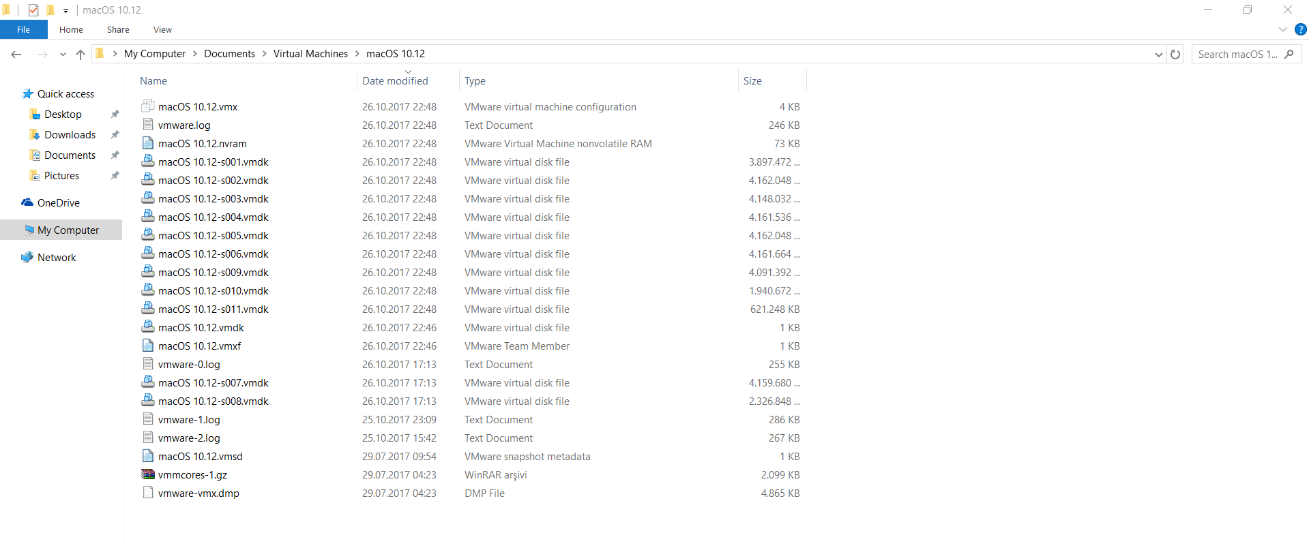Expand the chevron after My Computer breadcrumb

(x=194, y=54)
